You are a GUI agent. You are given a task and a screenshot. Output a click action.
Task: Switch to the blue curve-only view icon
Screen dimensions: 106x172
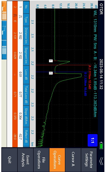(4, 30)
